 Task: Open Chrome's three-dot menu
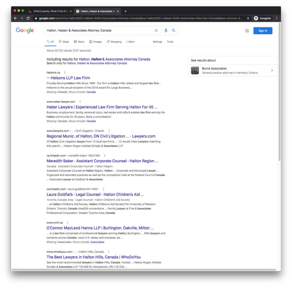tap(277, 18)
